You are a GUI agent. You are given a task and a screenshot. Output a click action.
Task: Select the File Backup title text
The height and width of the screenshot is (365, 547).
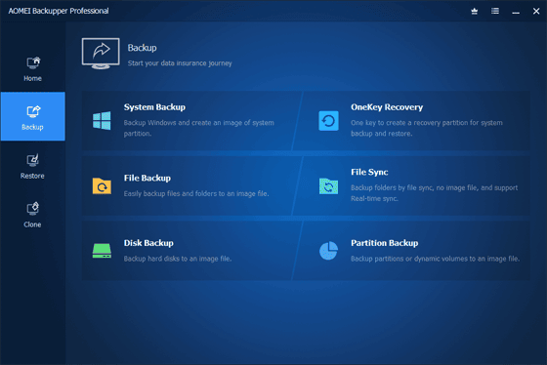coord(147,178)
